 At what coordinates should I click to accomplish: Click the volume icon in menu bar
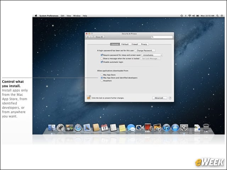[193, 16]
